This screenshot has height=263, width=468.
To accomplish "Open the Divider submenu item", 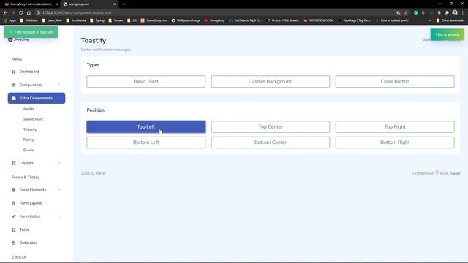I will (29, 150).
